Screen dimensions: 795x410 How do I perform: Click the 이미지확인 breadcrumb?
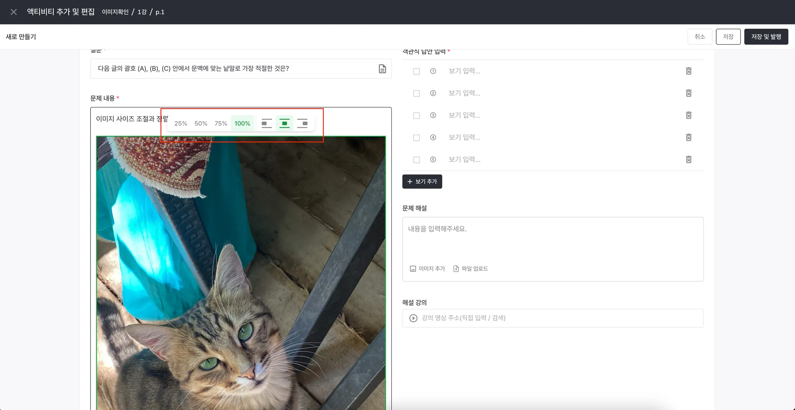(x=115, y=12)
